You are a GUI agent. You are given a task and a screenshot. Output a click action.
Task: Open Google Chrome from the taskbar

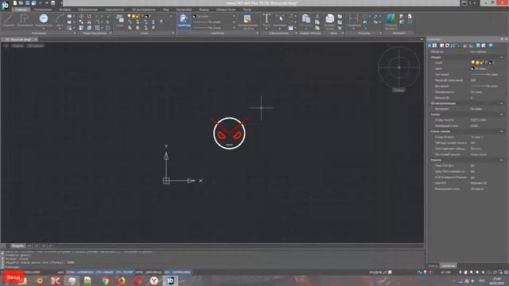tap(105, 280)
